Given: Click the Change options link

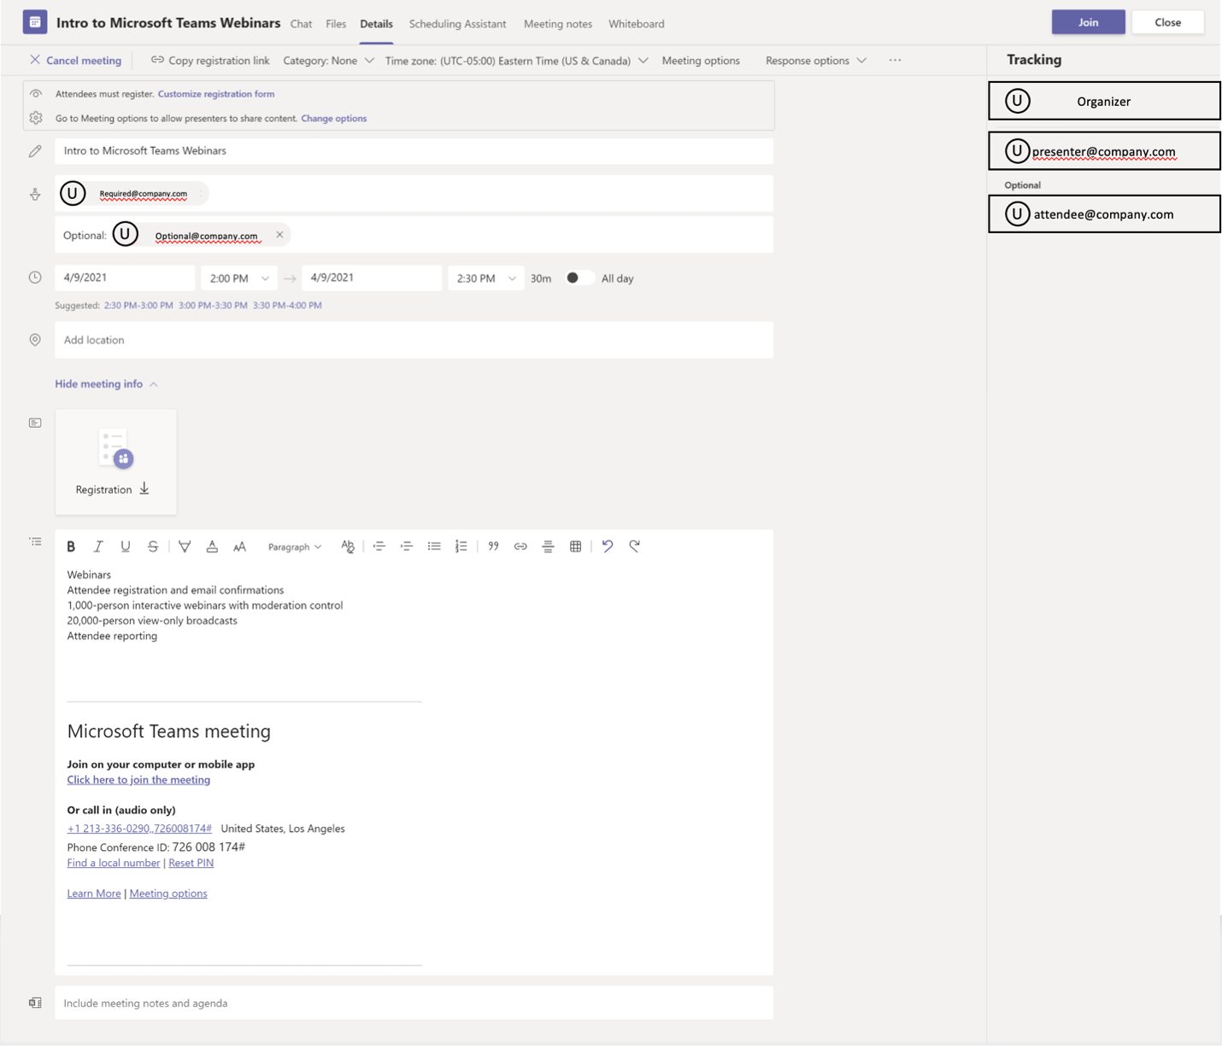Looking at the screenshot, I should pyautogui.click(x=334, y=119).
